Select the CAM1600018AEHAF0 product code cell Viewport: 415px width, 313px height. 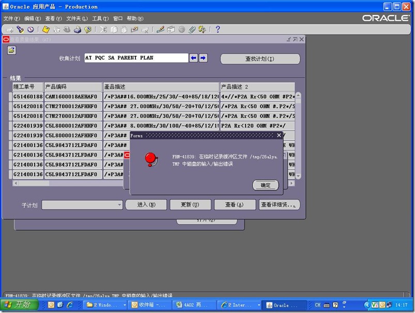coord(73,97)
